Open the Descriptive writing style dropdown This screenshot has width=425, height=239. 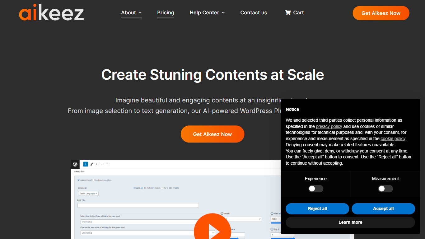148,233
